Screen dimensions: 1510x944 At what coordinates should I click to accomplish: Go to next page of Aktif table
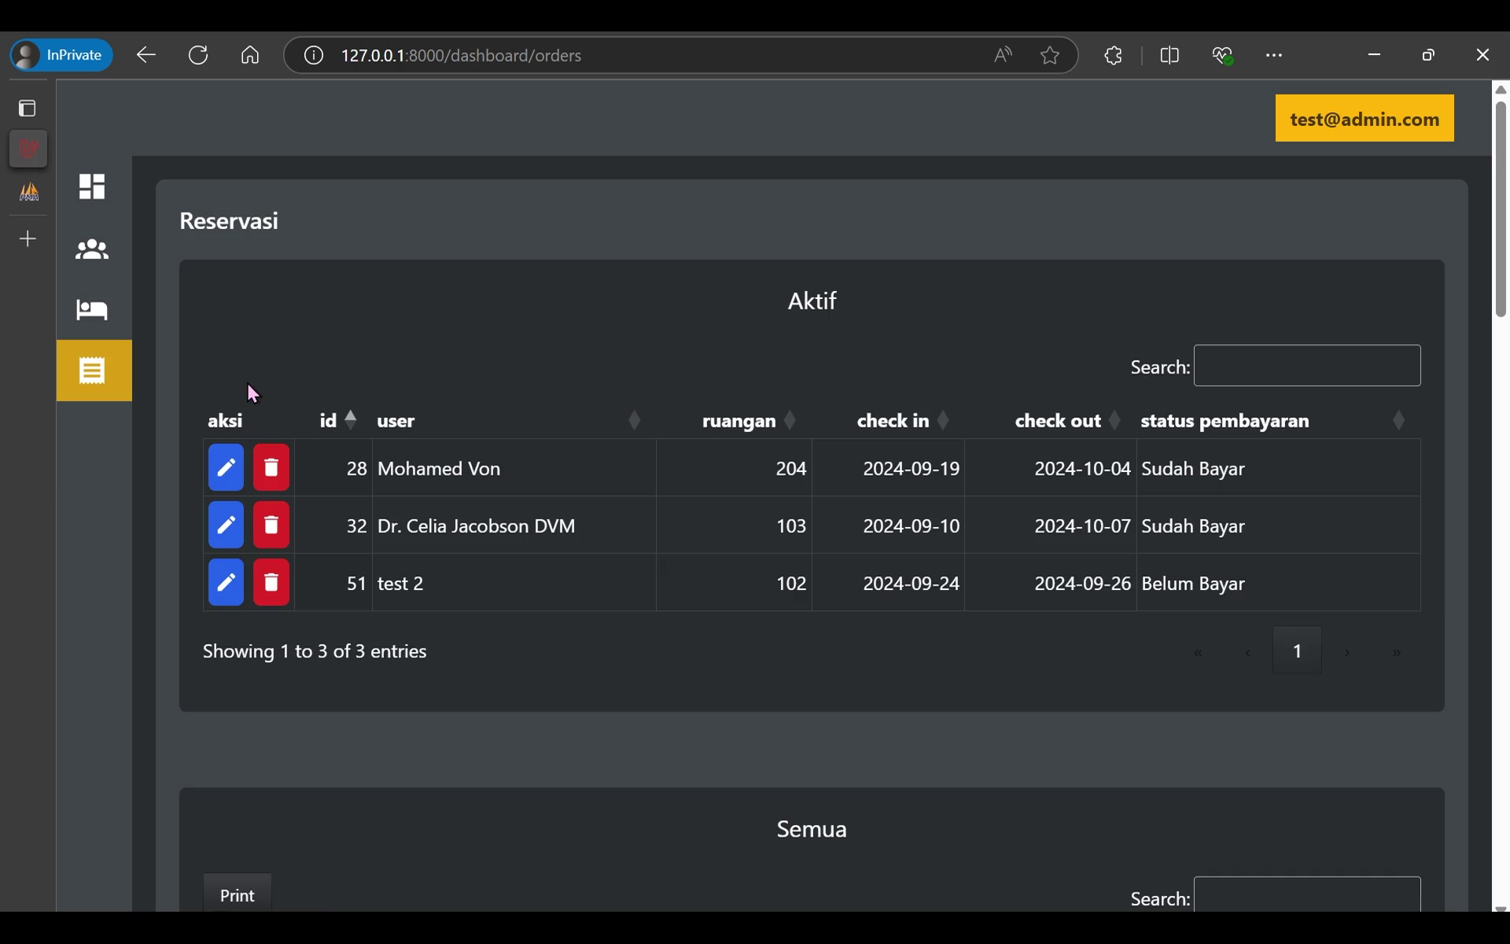tap(1347, 652)
